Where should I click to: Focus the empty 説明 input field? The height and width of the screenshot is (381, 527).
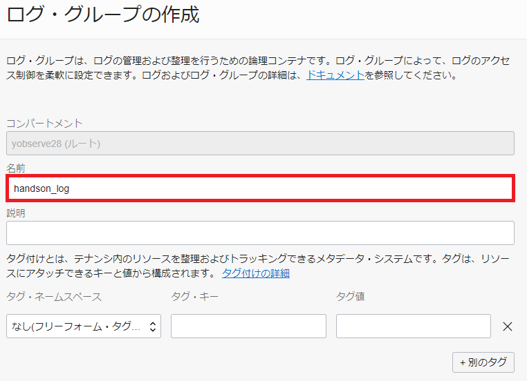260,233
